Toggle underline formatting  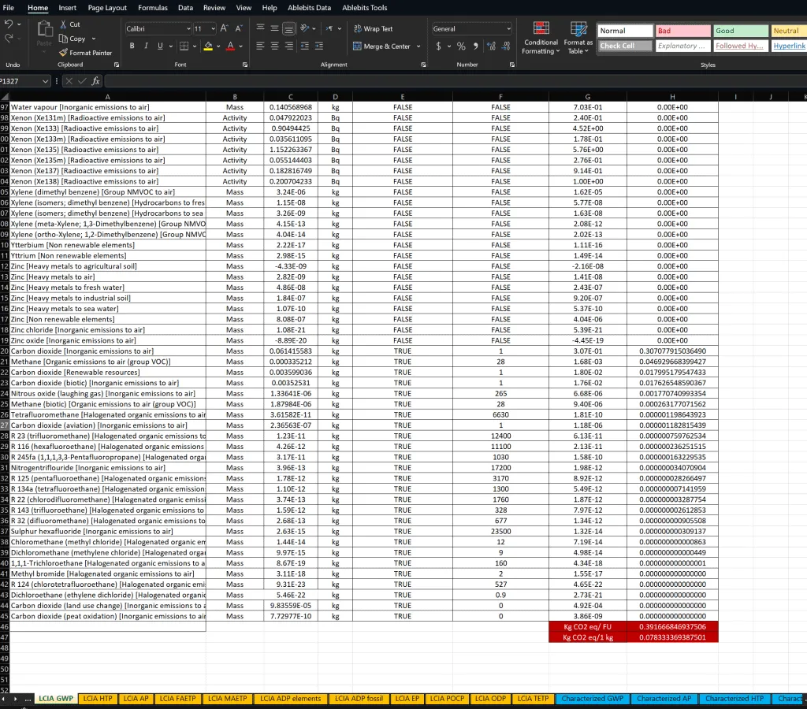click(x=158, y=45)
